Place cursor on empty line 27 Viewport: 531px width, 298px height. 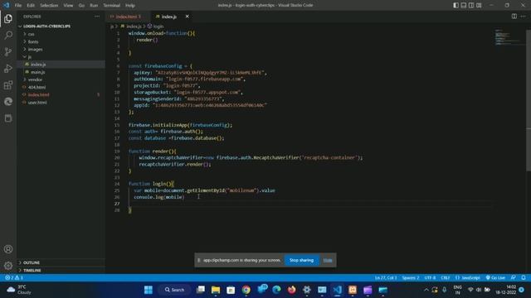point(309,204)
